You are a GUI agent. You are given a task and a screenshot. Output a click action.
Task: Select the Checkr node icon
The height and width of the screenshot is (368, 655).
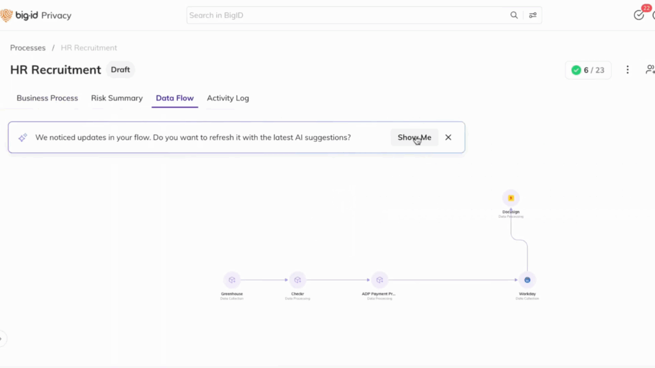(297, 280)
